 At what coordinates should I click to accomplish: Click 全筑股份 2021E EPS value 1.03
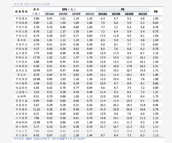pyautogui.click(x=90, y=114)
